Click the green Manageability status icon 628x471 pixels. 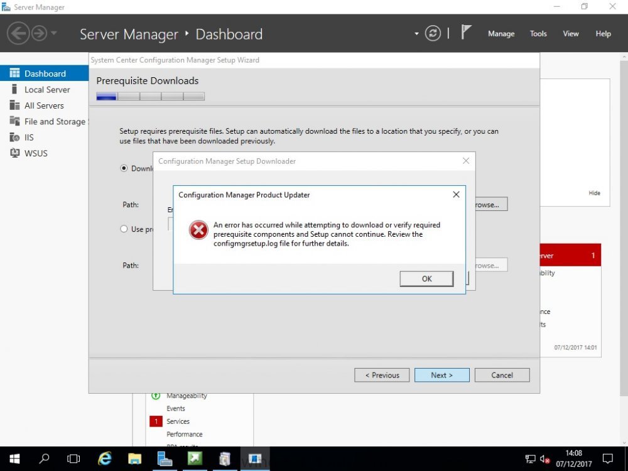(156, 396)
